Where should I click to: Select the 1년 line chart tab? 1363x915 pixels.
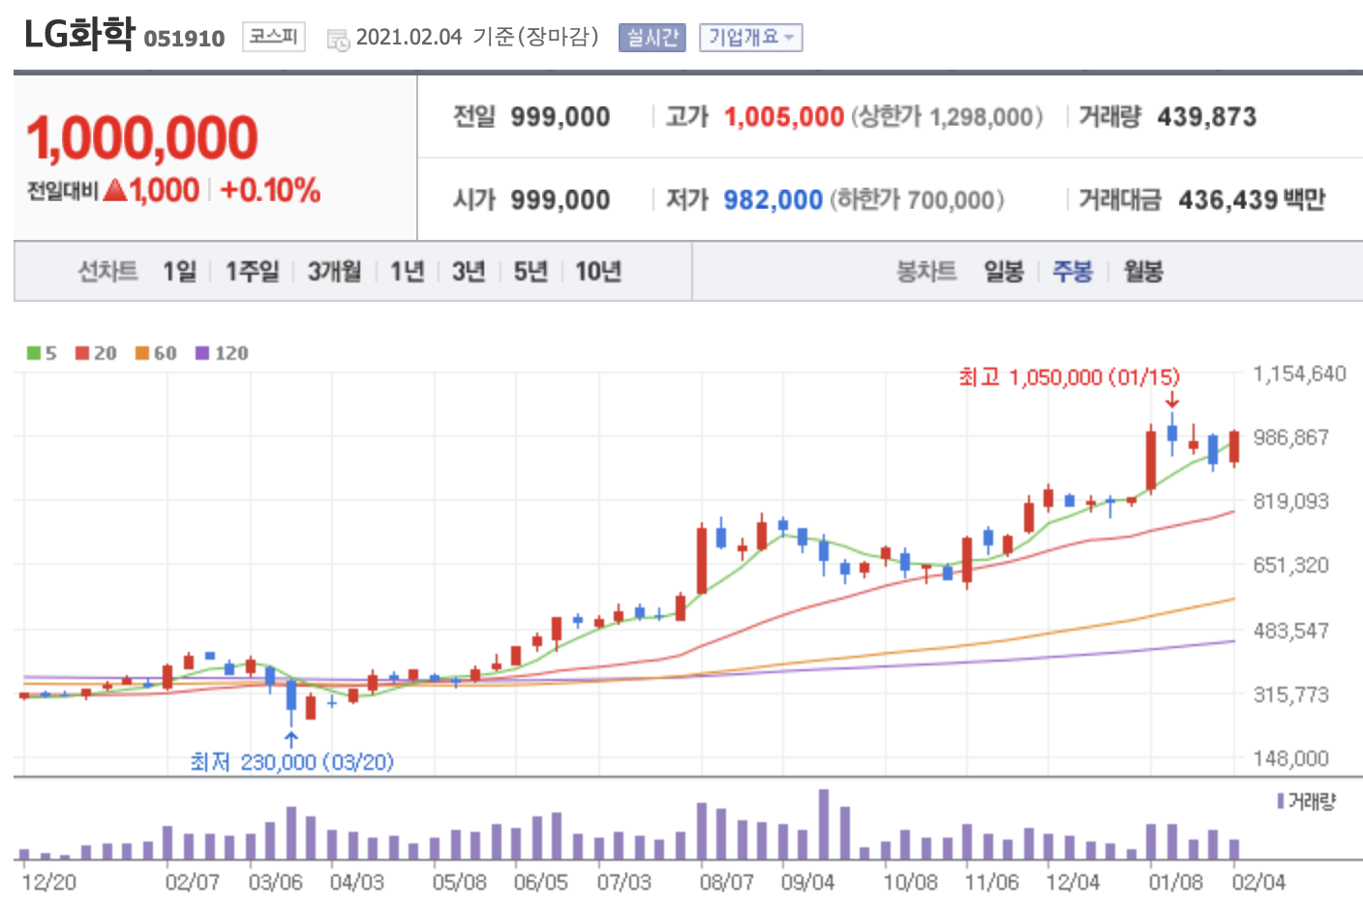[x=408, y=272]
